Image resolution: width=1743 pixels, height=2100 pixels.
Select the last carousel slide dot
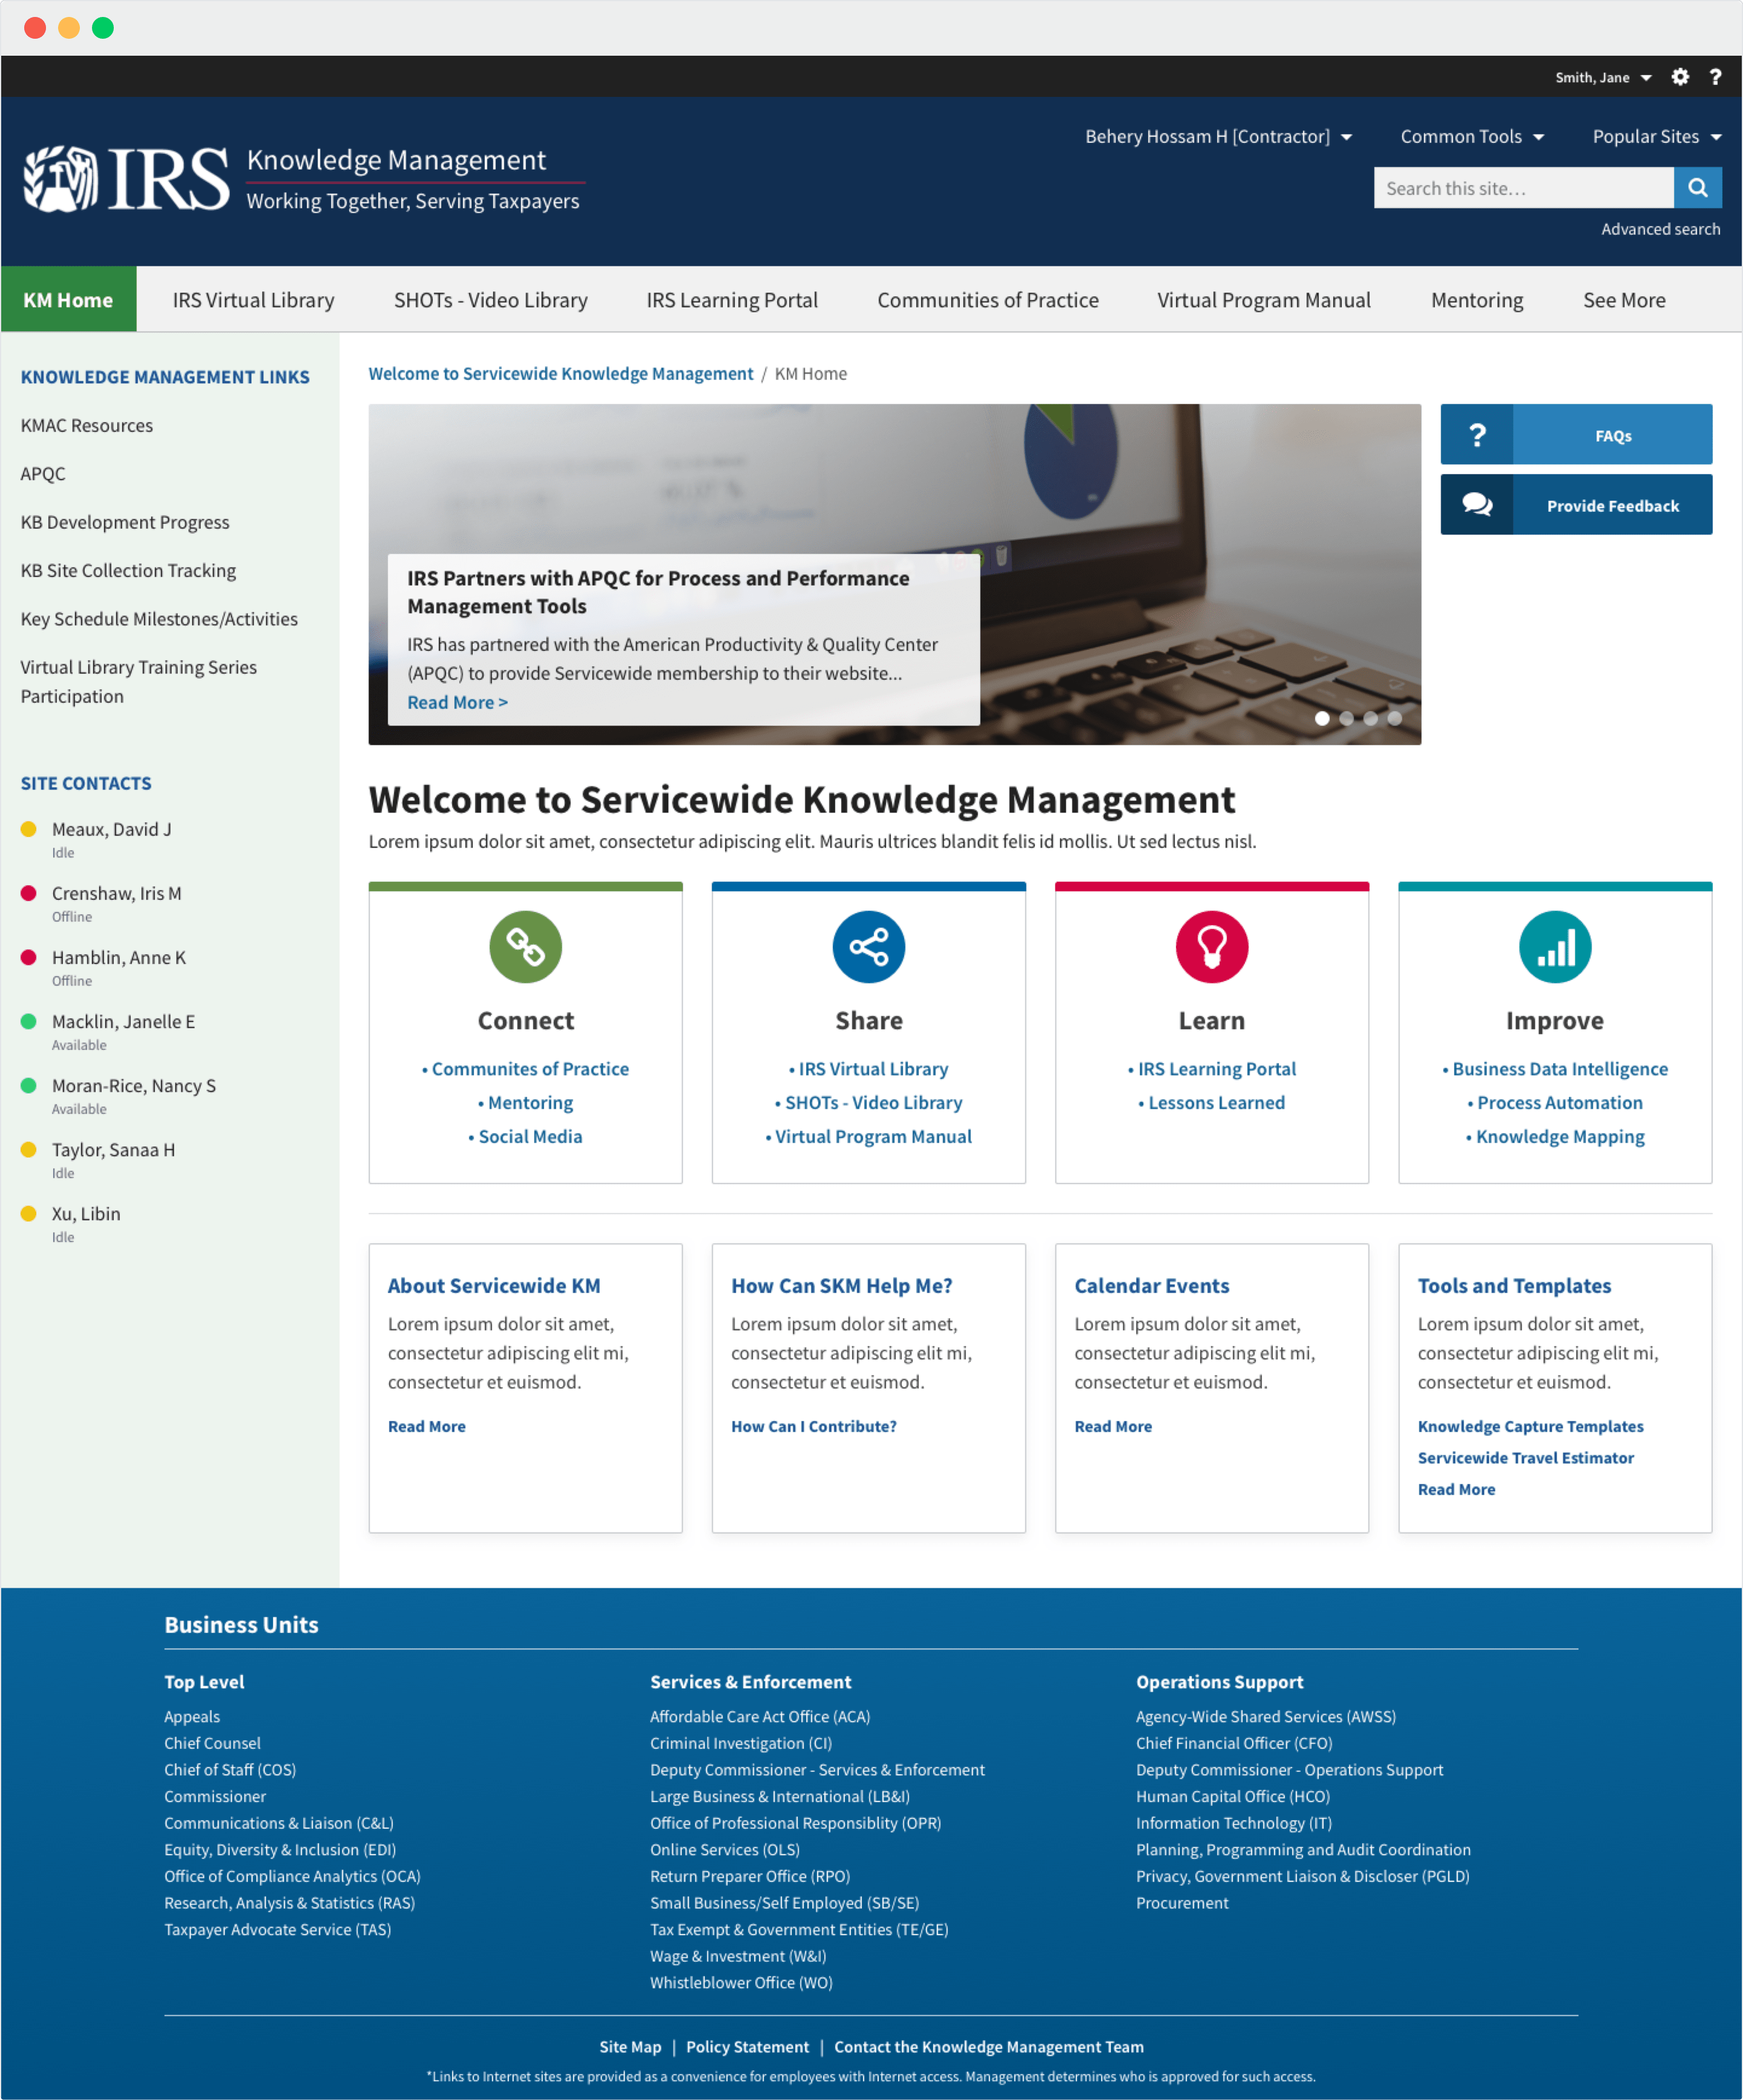click(1394, 718)
